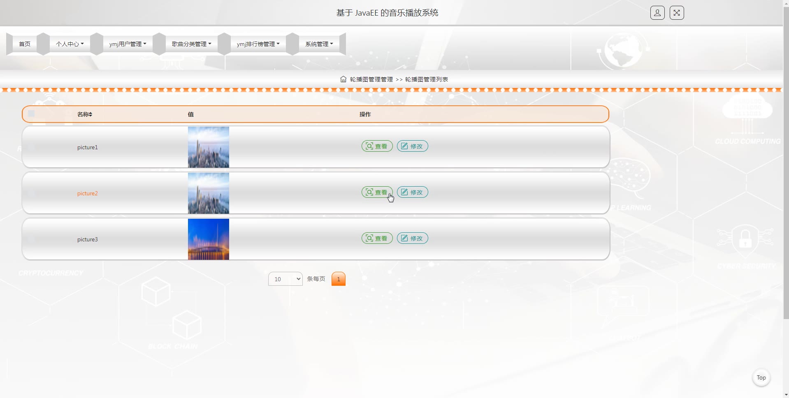Viewport: 789px width, 398px height.
Task: Expand the ymj用户管理 dropdown menu
Action: coord(128,44)
